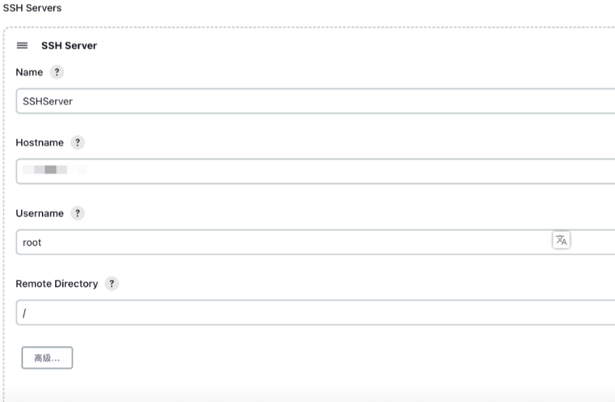Show help for the Username field

point(78,213)
